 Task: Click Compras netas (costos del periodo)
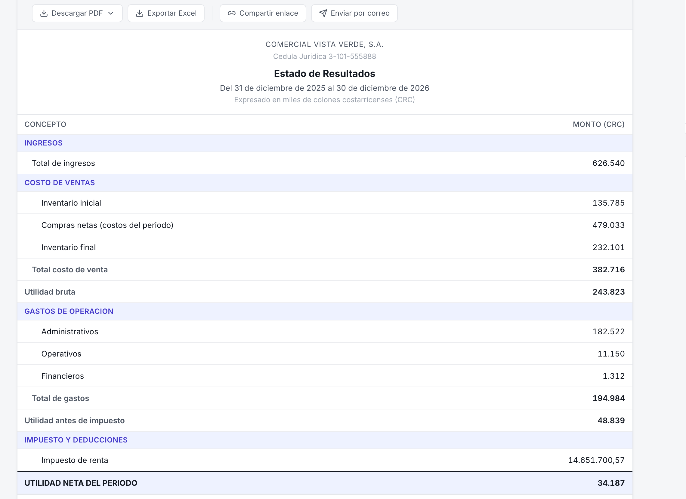pos(107,225)
